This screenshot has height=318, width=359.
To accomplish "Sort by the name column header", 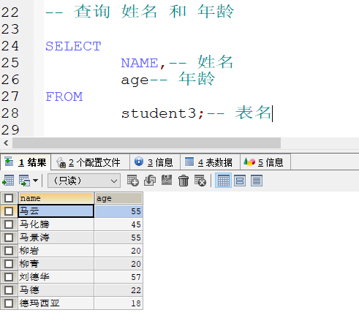I will pyautogui.click(x=56, y=198).
